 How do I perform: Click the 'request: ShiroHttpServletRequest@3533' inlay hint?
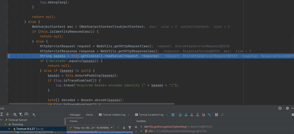pyautogui.click(x=194, y=46)
